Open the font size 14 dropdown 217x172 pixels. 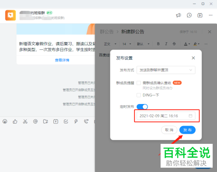pos(127,44)
